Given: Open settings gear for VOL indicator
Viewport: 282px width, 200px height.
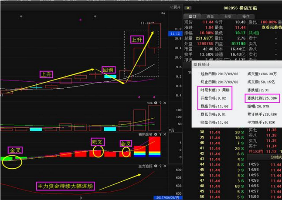Looking at the screenshot, I should [155, 103].
